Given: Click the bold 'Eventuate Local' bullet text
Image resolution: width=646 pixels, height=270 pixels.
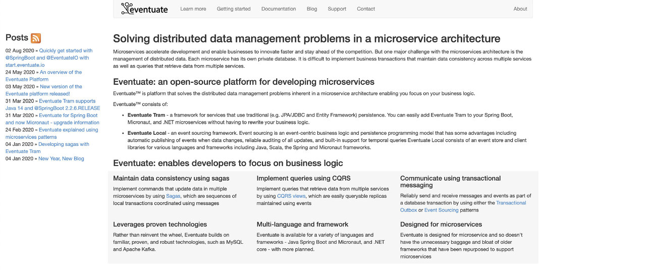Looking at the screenshot, I should click(x=147, y=133).
